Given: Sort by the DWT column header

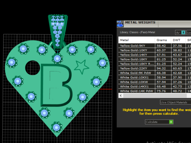Looking at the screenshot, I should pos(176,40).
